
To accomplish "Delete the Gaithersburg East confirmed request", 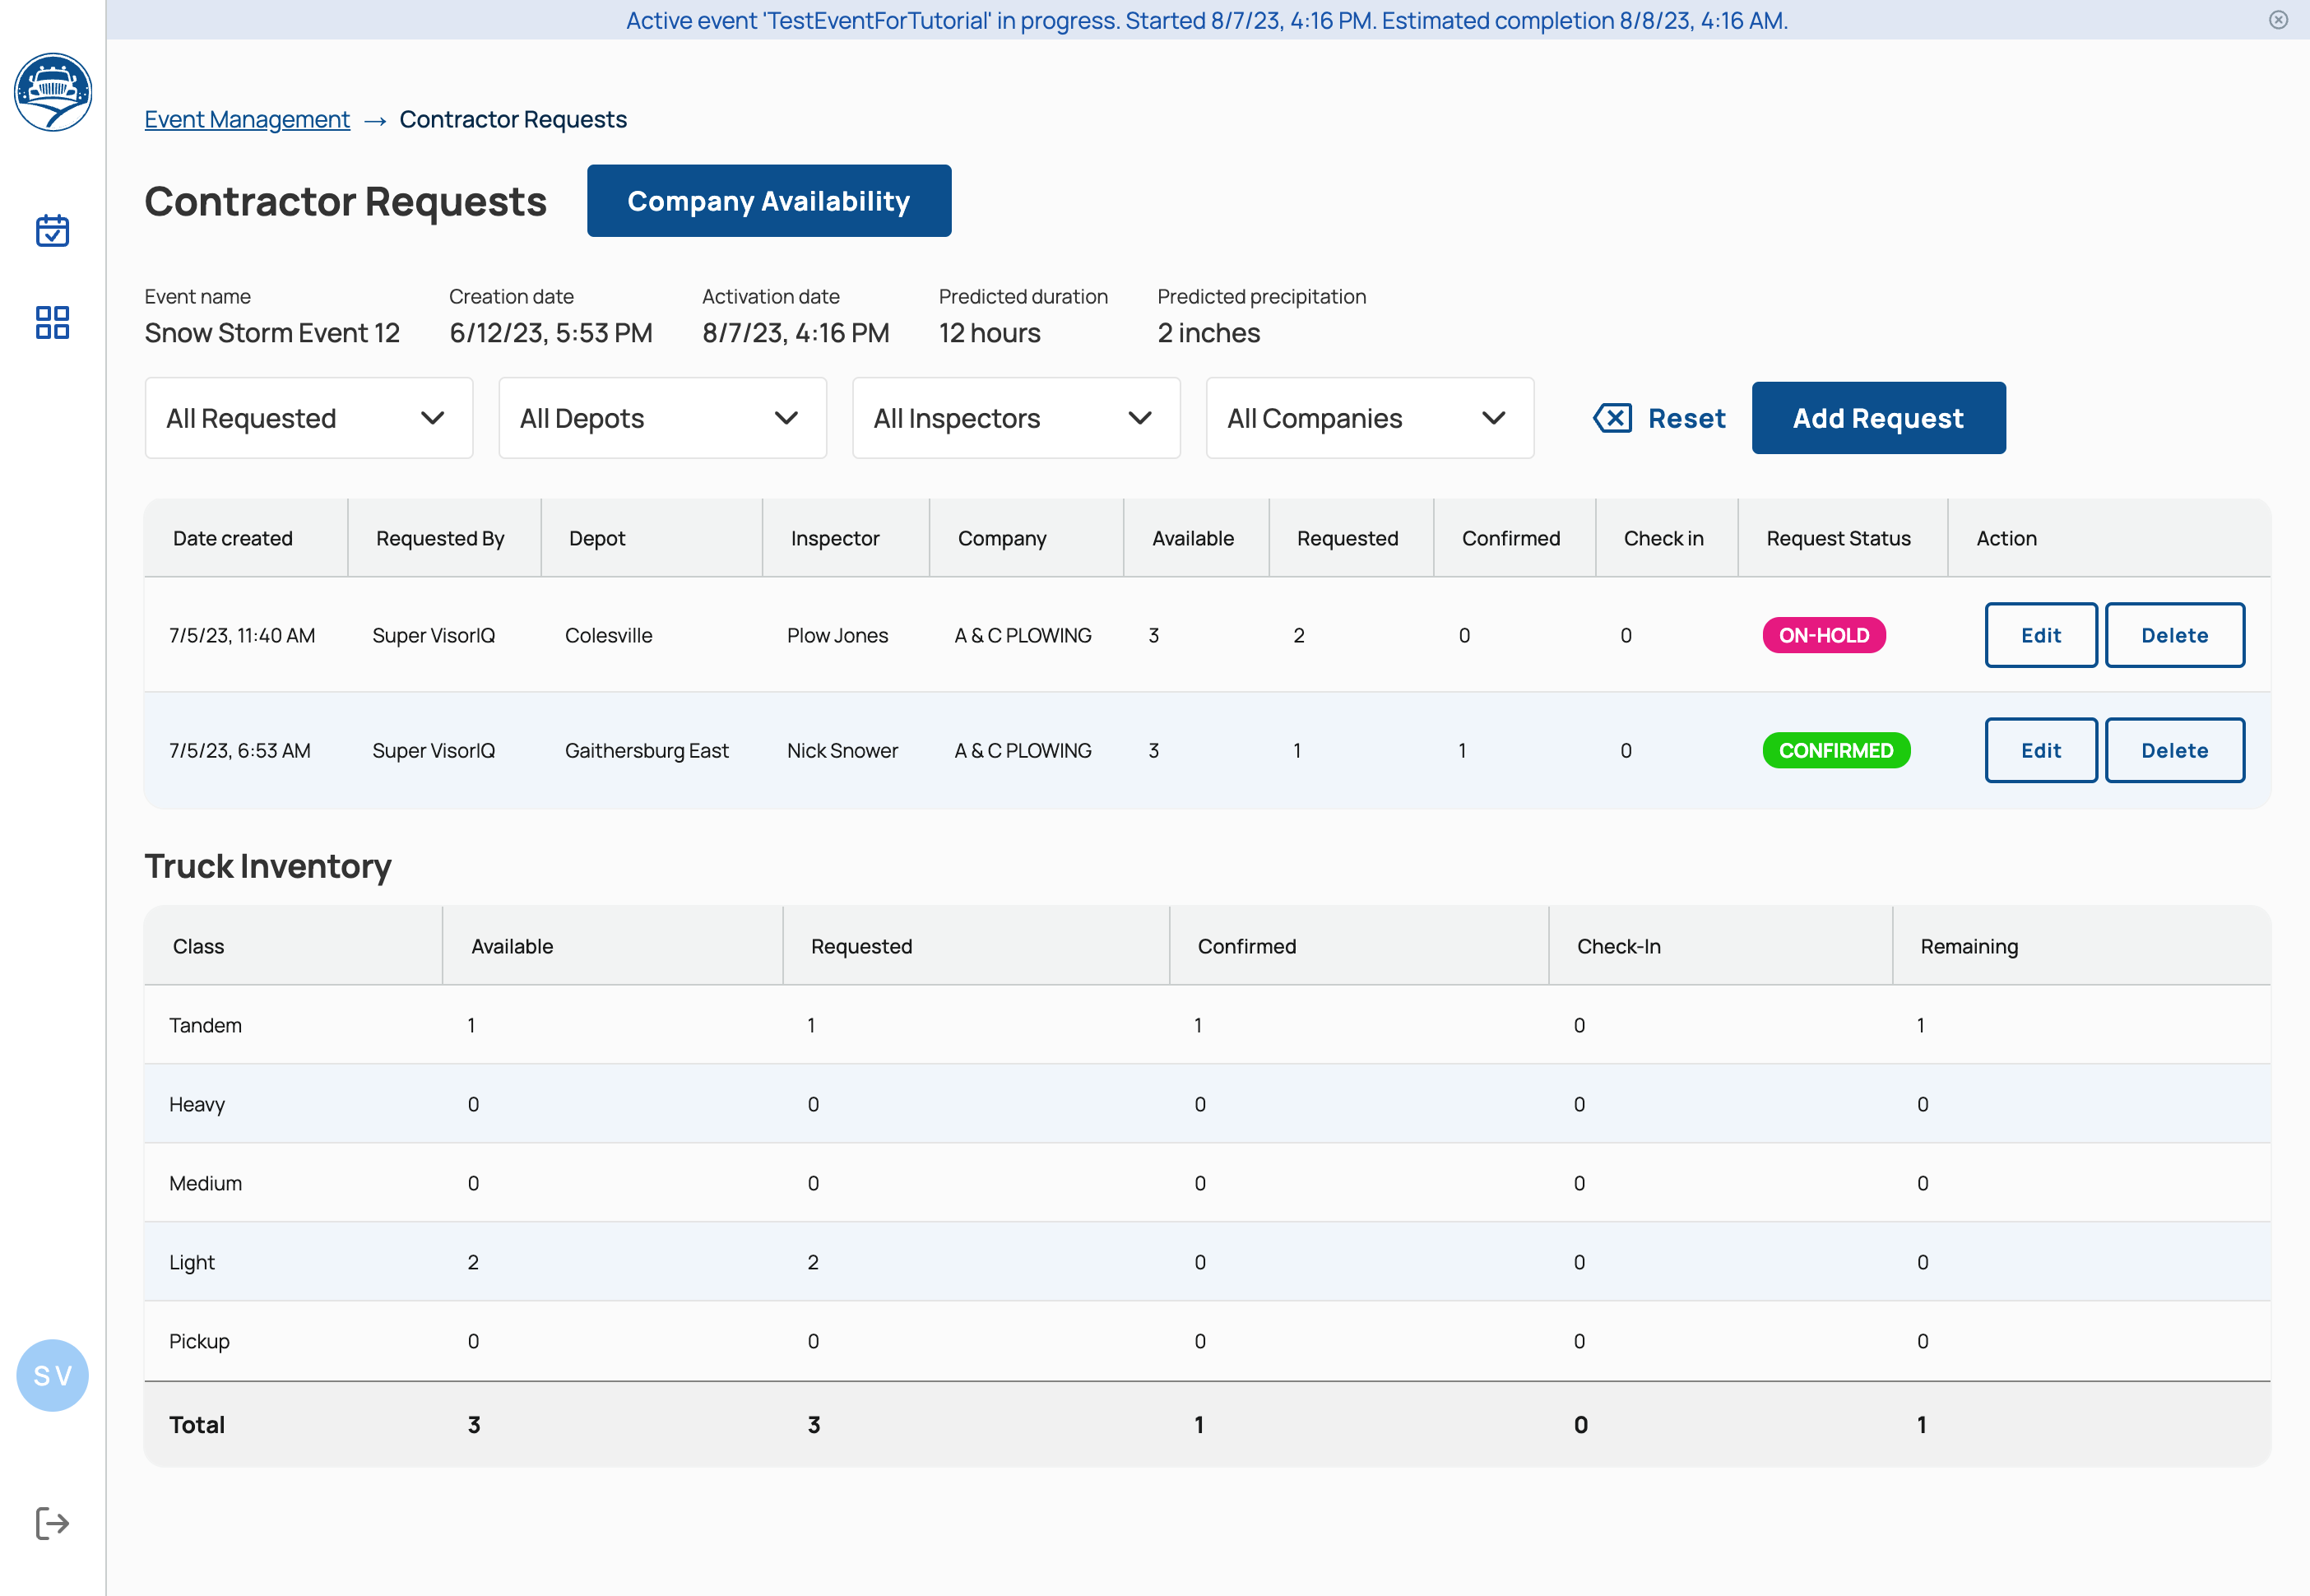I will [2174, 750].
